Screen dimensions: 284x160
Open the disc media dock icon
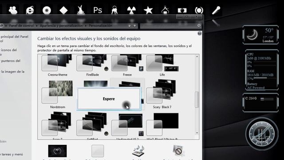click(x=47, y=10)
